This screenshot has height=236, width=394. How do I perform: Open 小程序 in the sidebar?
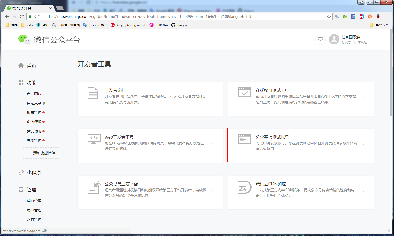pos(34,172)
